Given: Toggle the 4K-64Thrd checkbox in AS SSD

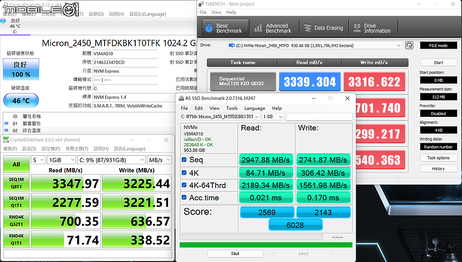Looking at the screenshot, I should coord(184,185).
